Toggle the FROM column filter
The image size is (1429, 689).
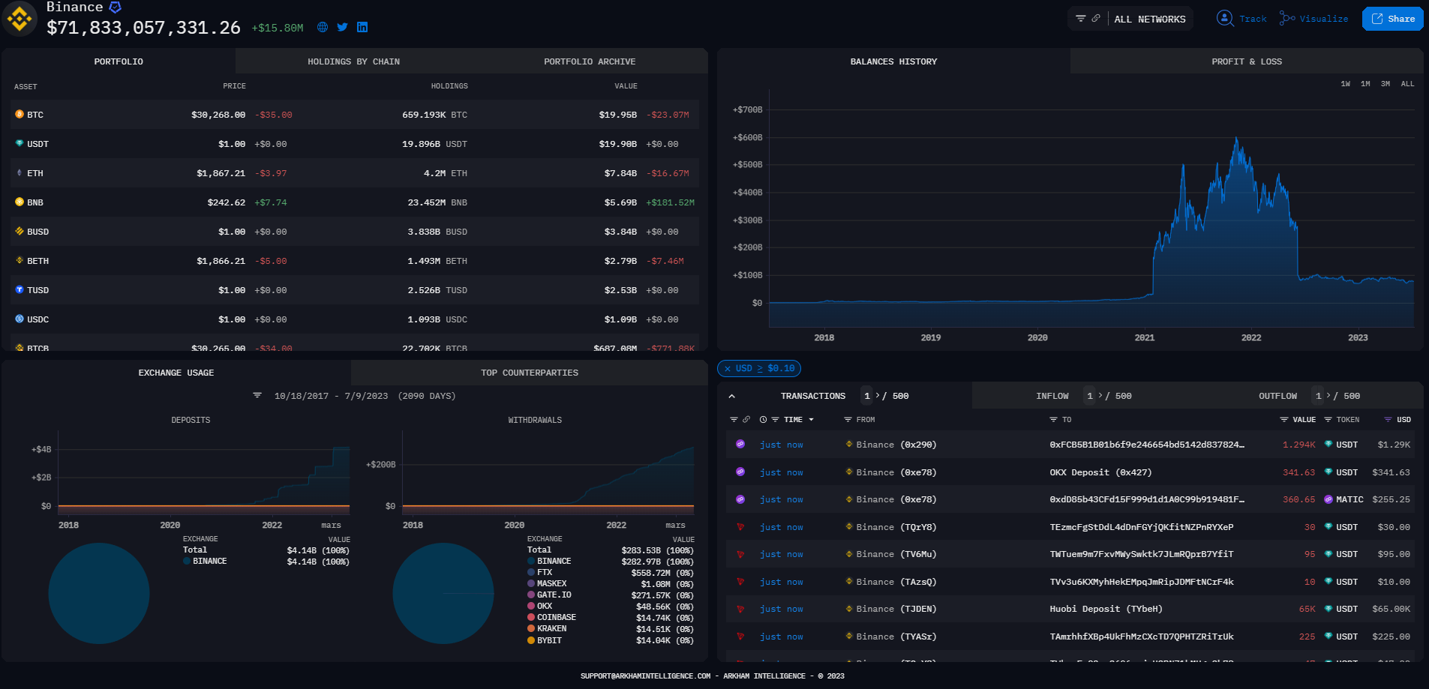point(848,419)
